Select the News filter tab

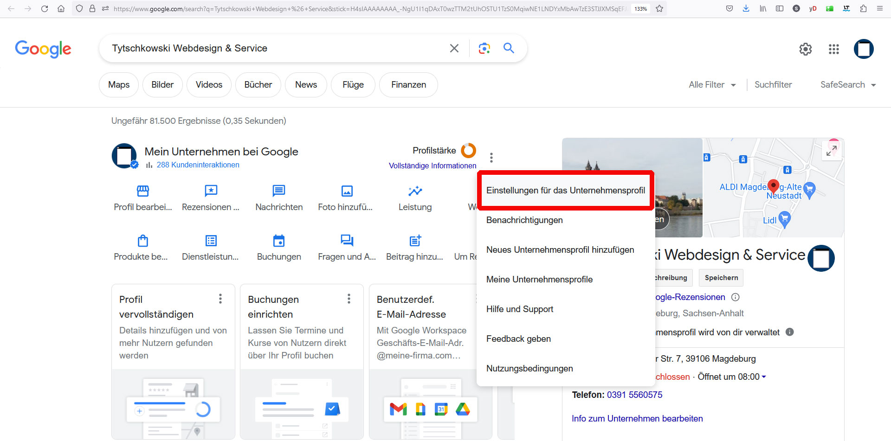(306, 85)
